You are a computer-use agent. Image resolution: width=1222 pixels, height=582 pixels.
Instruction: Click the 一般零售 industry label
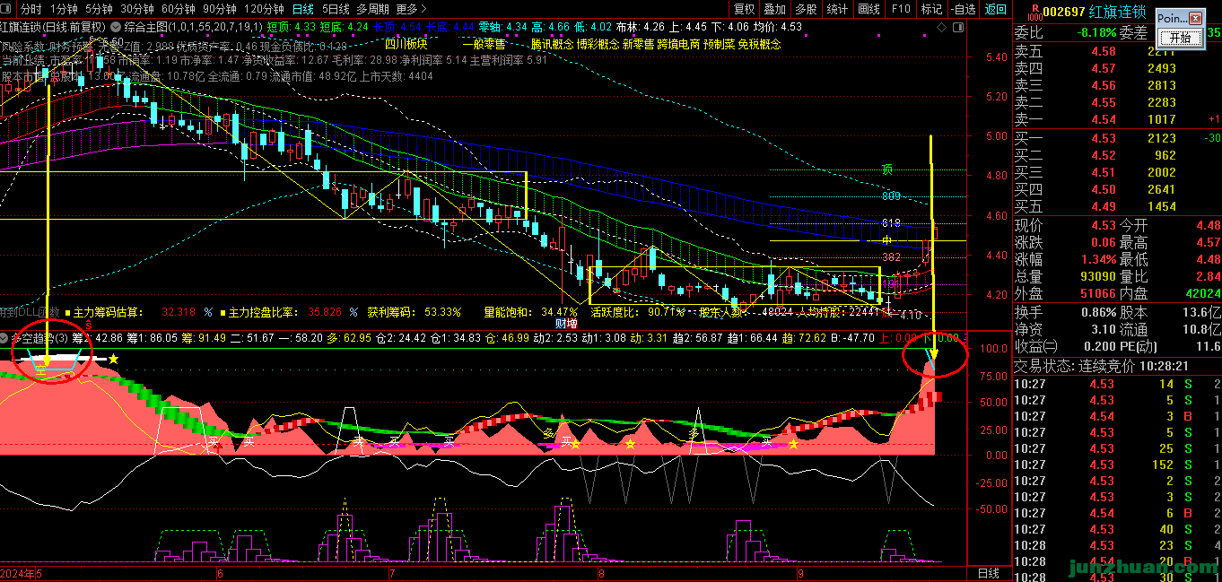pyautogui.click(x=483, y=43)
